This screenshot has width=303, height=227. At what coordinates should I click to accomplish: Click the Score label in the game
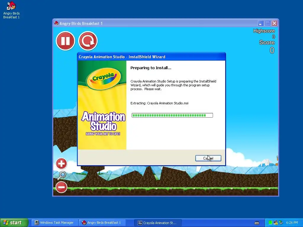click(267, 43)
